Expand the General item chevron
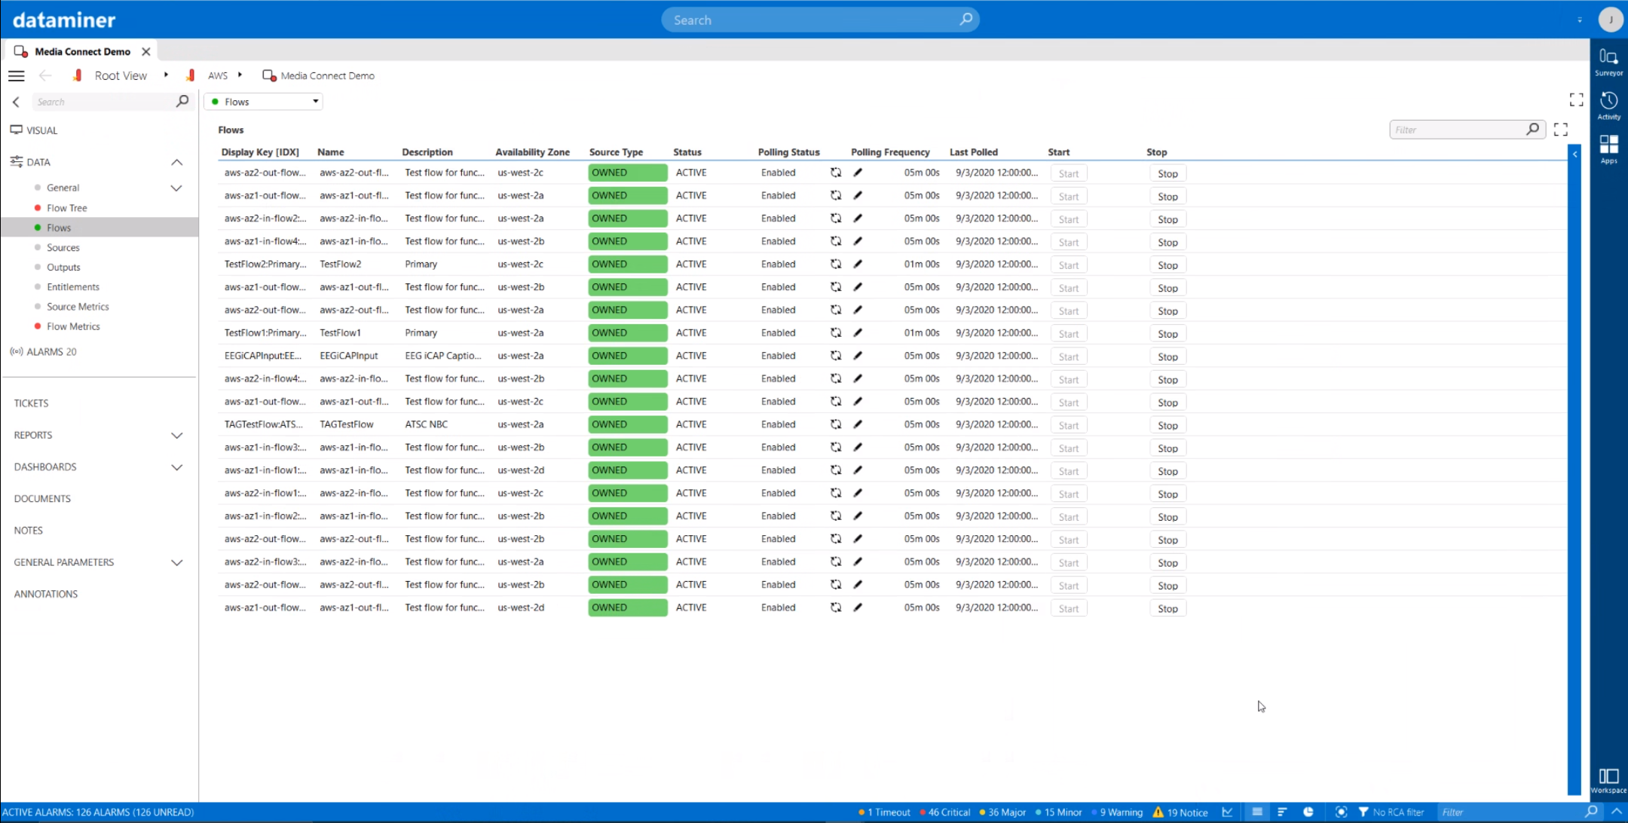This screenshot has width=1628, height=823. (x=176, y=188)
